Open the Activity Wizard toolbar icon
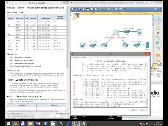The width and height of the screenshot is (168, 126). click(x=87, y=9)
